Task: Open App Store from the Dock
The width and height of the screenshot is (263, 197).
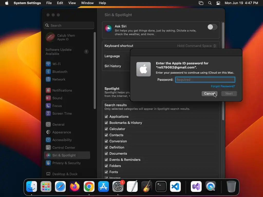Action: click(104, 186)
